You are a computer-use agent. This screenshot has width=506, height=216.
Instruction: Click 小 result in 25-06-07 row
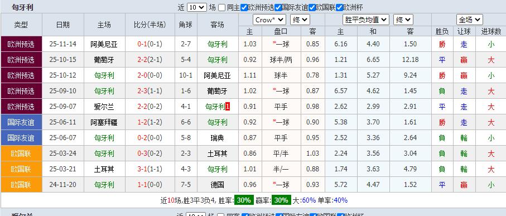[491, 138]
